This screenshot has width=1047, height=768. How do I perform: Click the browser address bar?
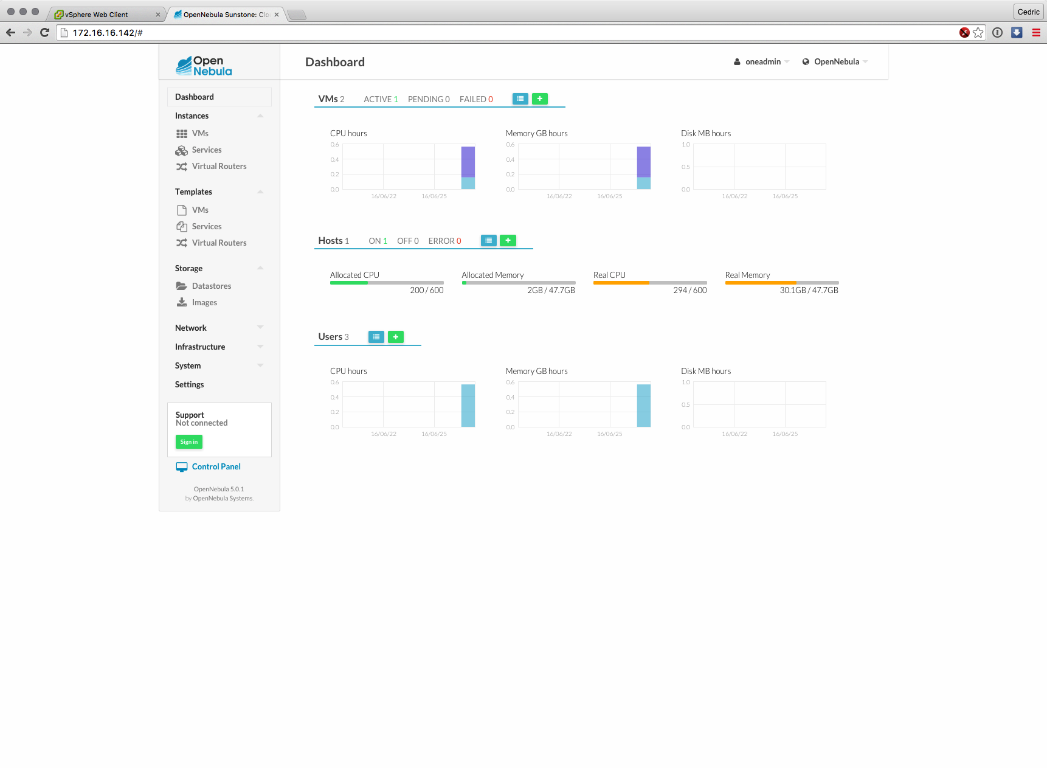click(486, 33)
